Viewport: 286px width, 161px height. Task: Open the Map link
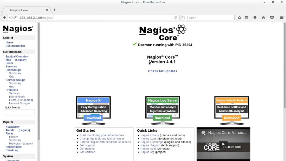(8, 60)
